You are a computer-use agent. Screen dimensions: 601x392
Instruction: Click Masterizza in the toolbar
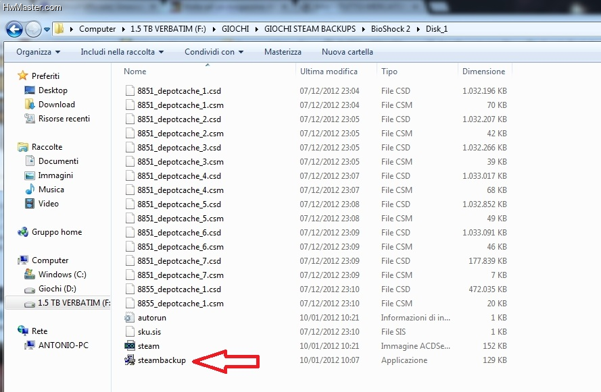283,52
